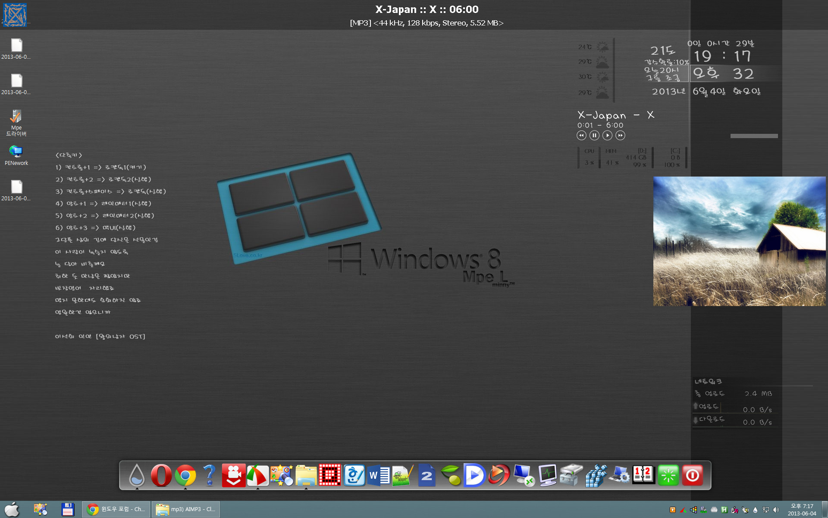This screenshot has width=828, height=518.
Task: Click the 2013 June 4 date widget
Action: (x=706, y=92)
